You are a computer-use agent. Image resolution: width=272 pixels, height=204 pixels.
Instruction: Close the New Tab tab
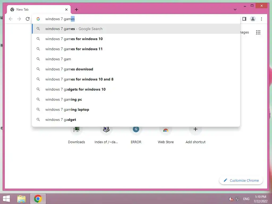(x=66, y=10)
